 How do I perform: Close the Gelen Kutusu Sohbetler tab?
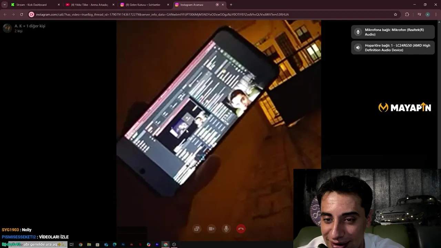[x=168, y=5]
